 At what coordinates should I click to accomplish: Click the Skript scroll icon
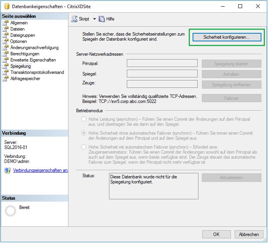[74, 19]
